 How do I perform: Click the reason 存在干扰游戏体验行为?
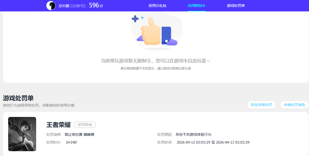point(193,134)
